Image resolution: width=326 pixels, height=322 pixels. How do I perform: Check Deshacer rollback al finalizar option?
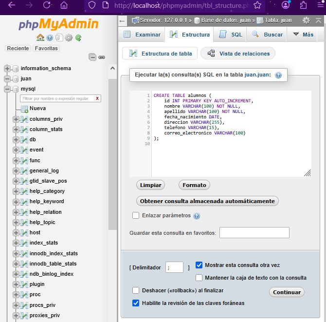coord(136,290)
